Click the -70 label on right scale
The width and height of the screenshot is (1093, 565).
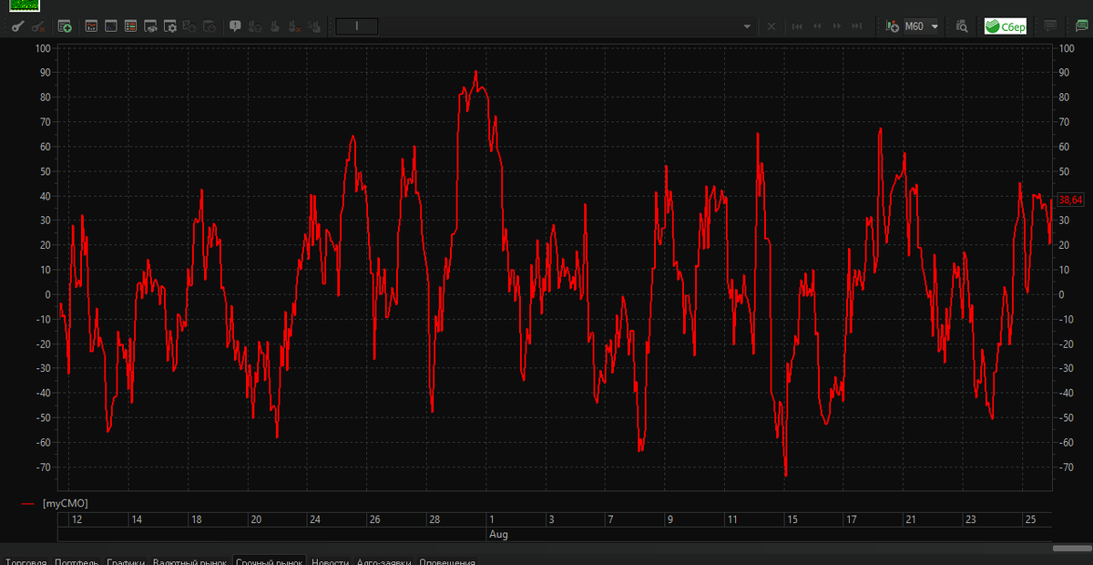coord(1067,467)
